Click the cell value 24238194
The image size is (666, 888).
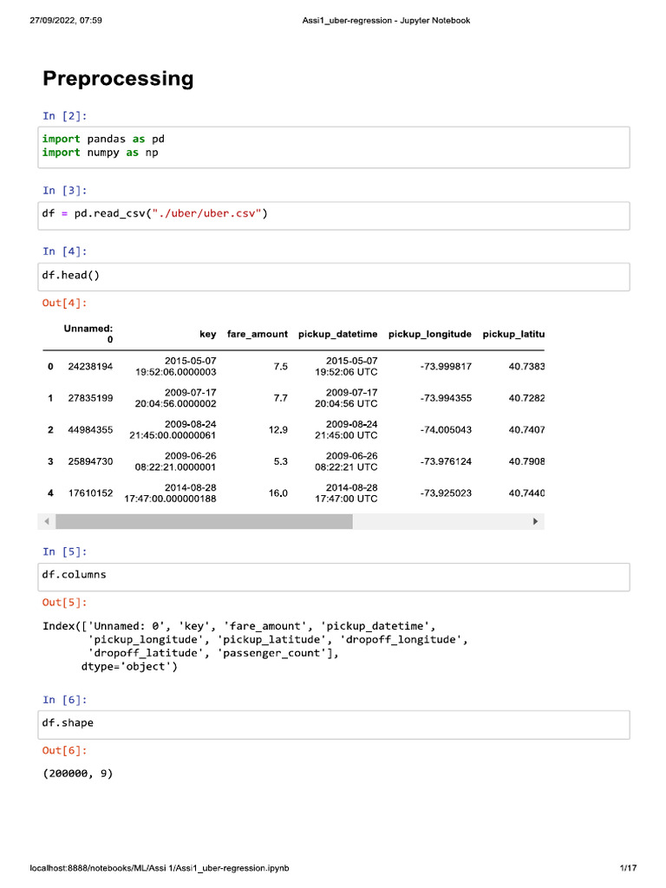pyautogui.click(x=90, y=367)
